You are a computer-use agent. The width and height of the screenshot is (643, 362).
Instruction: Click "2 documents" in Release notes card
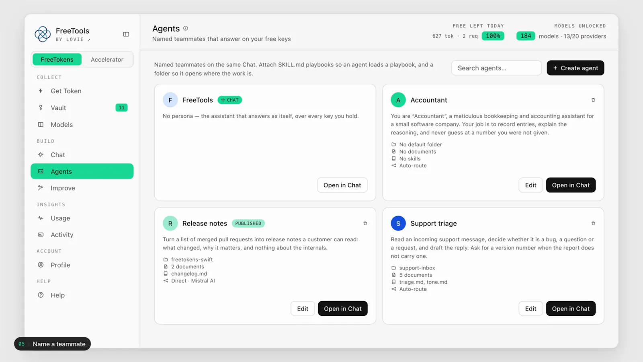click(188, 267)
